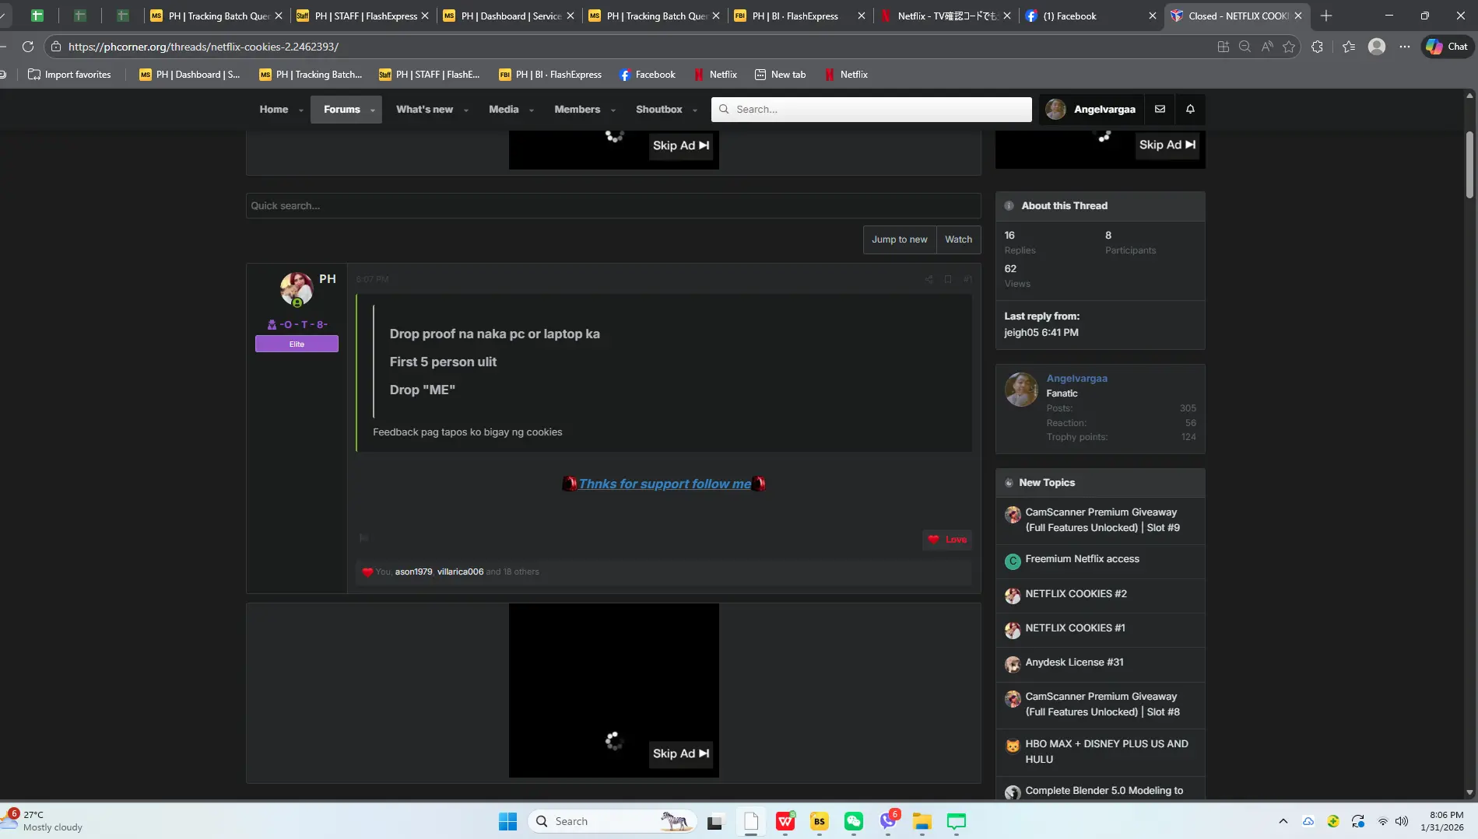This screenshot has height=839, width=1478.
Task: Open the What's new nav item
Action: [x=424, y=110]
